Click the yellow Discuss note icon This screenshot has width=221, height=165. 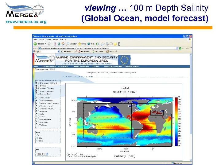click(115, 44)
